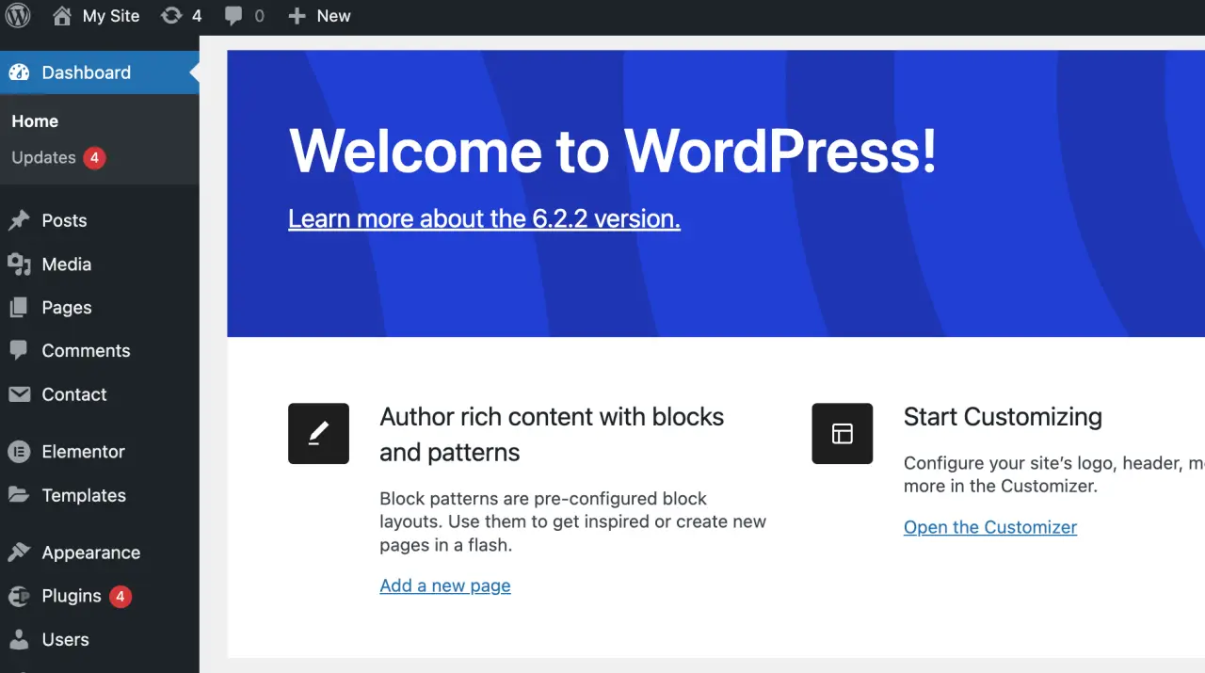The height and width of the screenshot is (673, 1205).
Task: Click the Customizer layout panel icon
Action: [842, 433]
